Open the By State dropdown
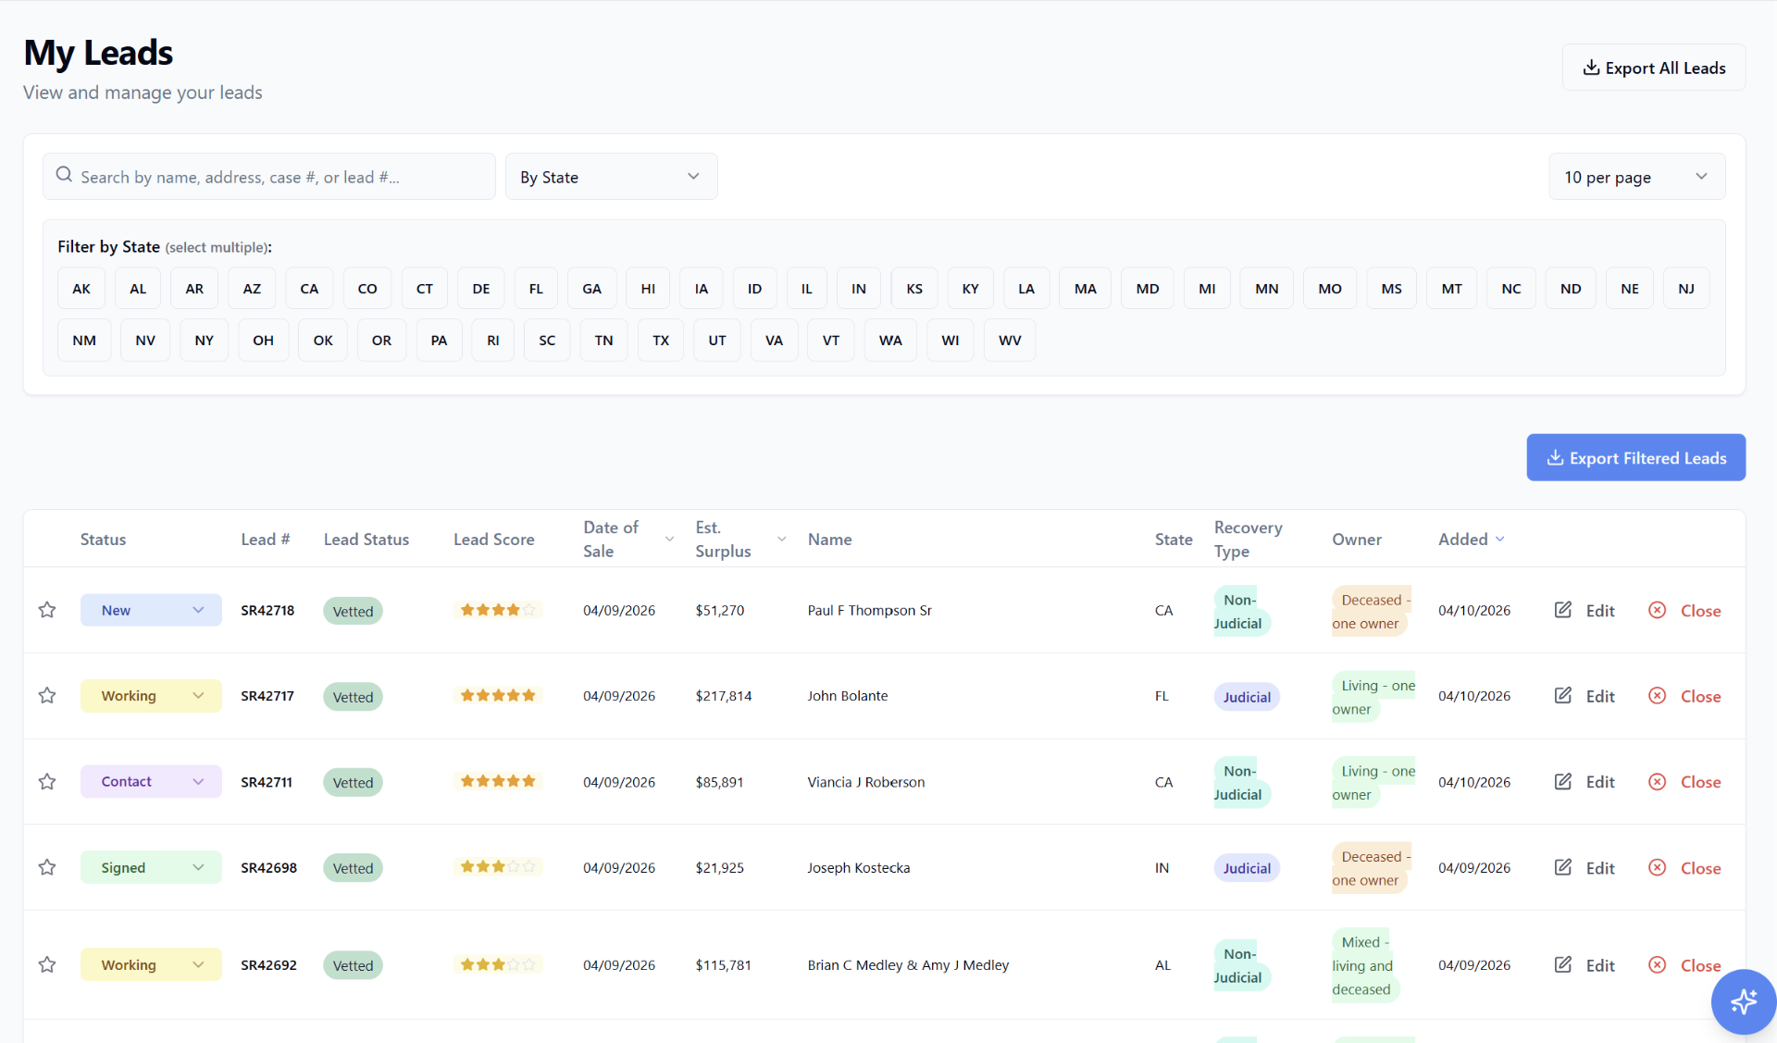This screenshot has height=1043, width=1777. 611,177
